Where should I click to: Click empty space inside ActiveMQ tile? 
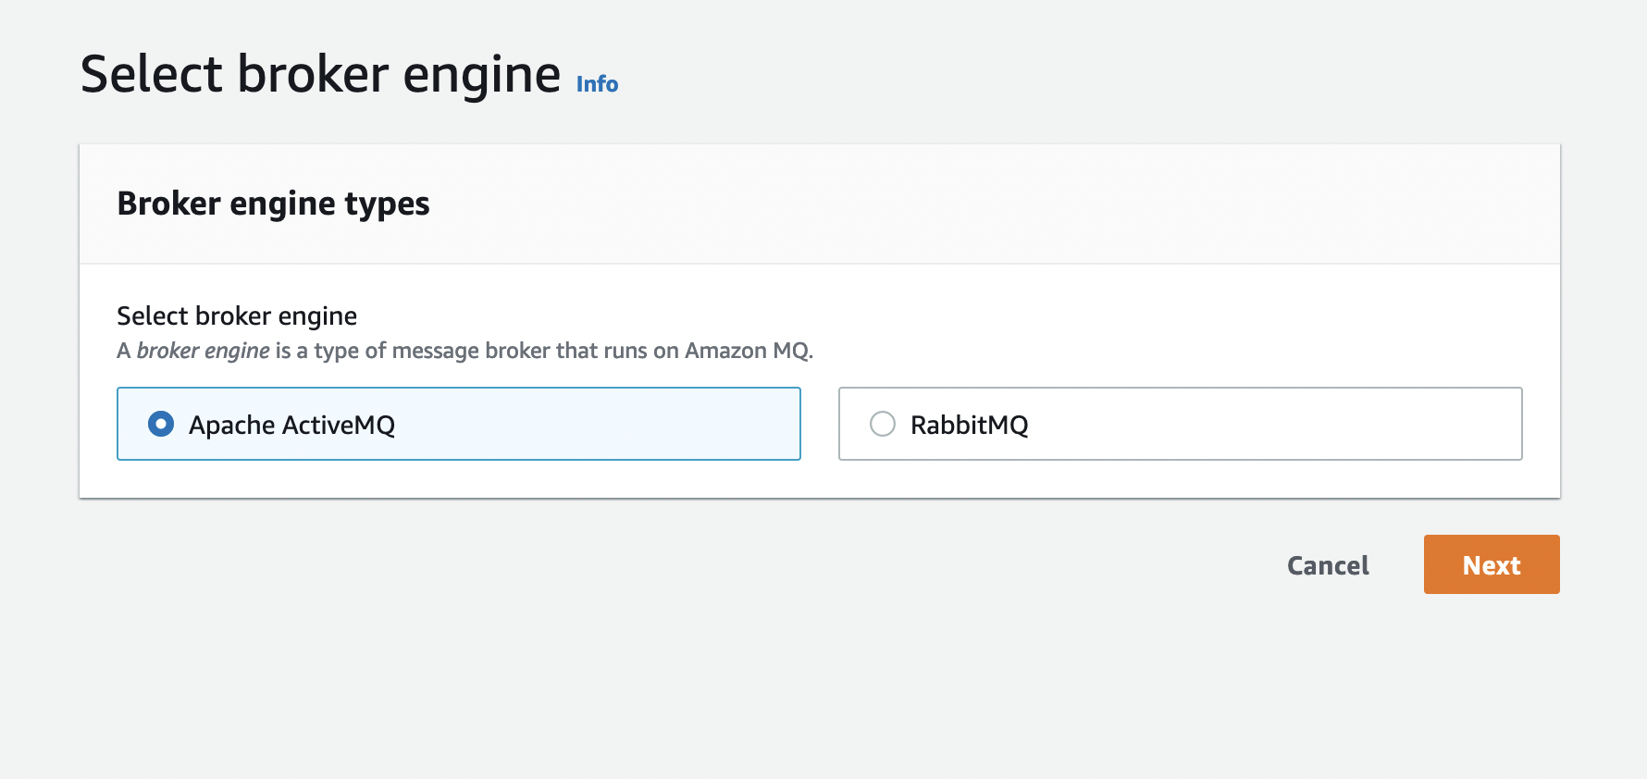coord(601,424)
